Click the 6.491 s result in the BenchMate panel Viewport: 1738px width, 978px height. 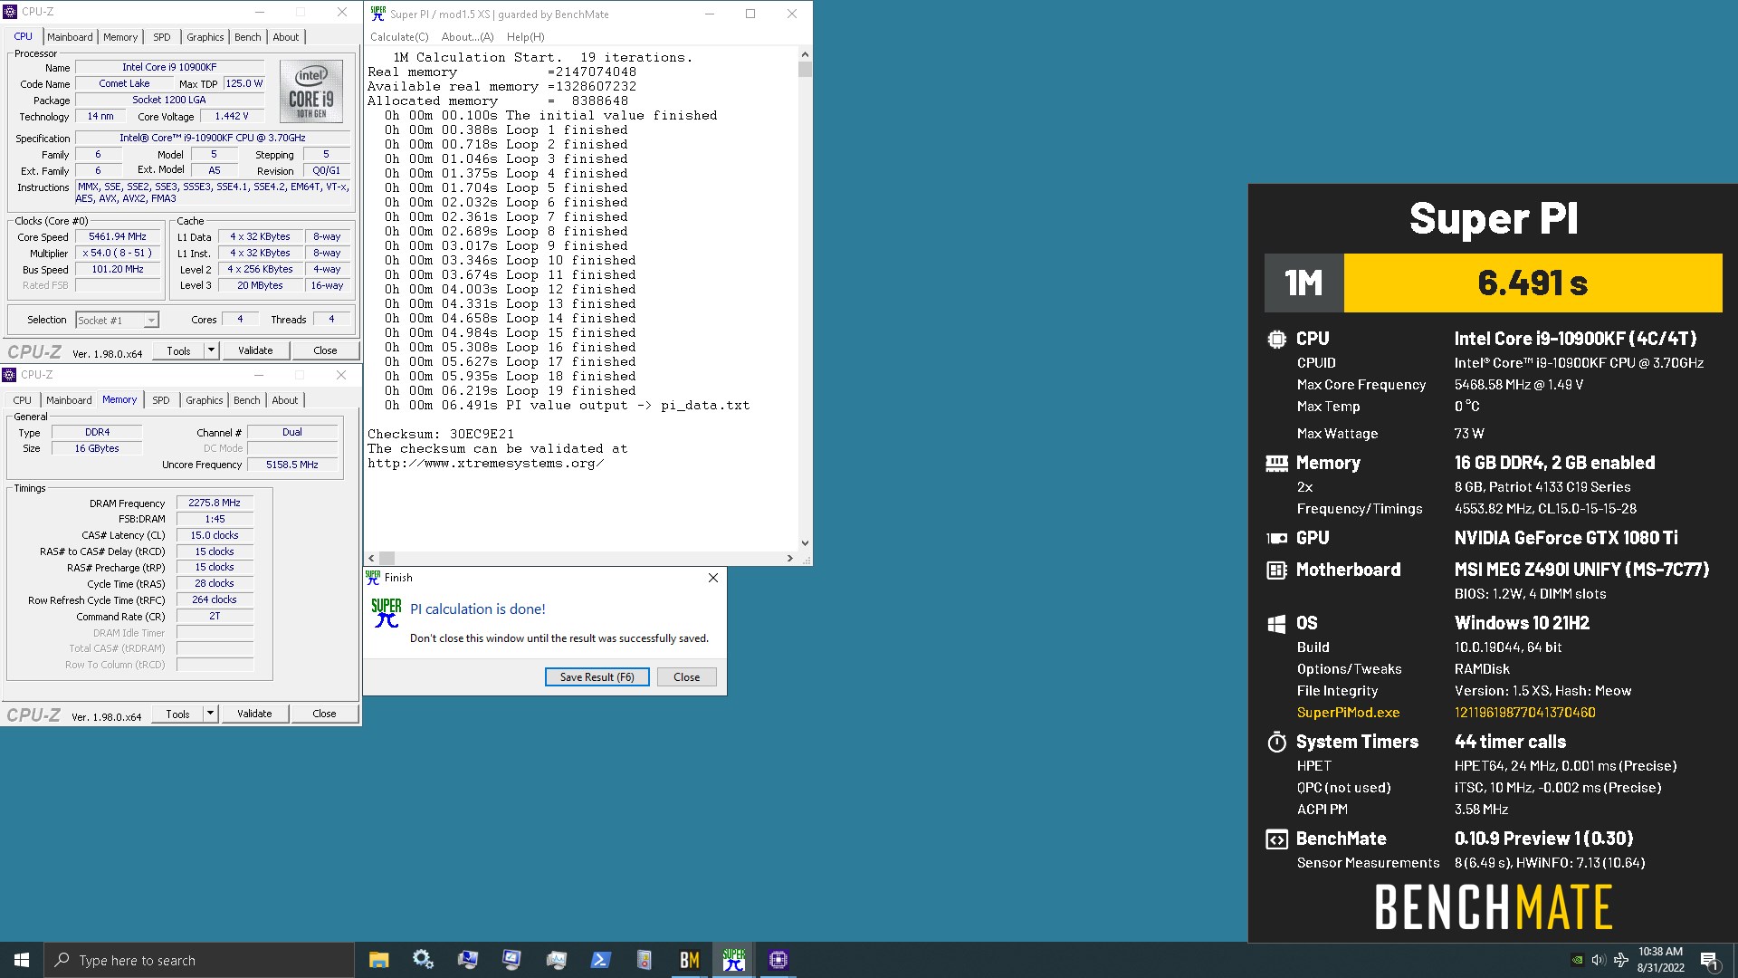click(1533, 283)
